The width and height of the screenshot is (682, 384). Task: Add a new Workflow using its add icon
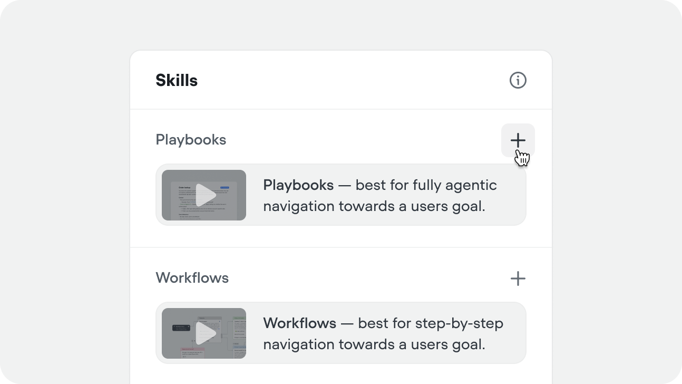click(518, 278)
